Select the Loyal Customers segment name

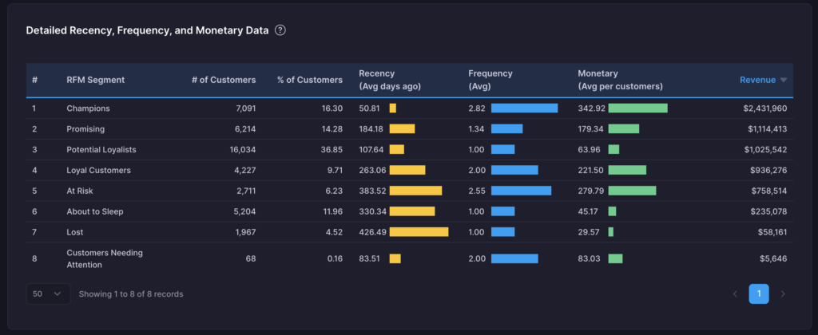[98, 171]
